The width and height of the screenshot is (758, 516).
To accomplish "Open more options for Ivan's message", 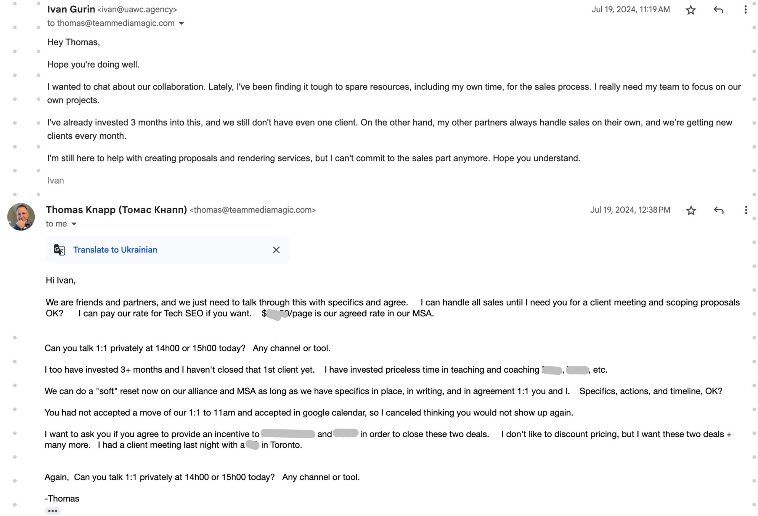I will pyautogui.click(x=745, y=10).
